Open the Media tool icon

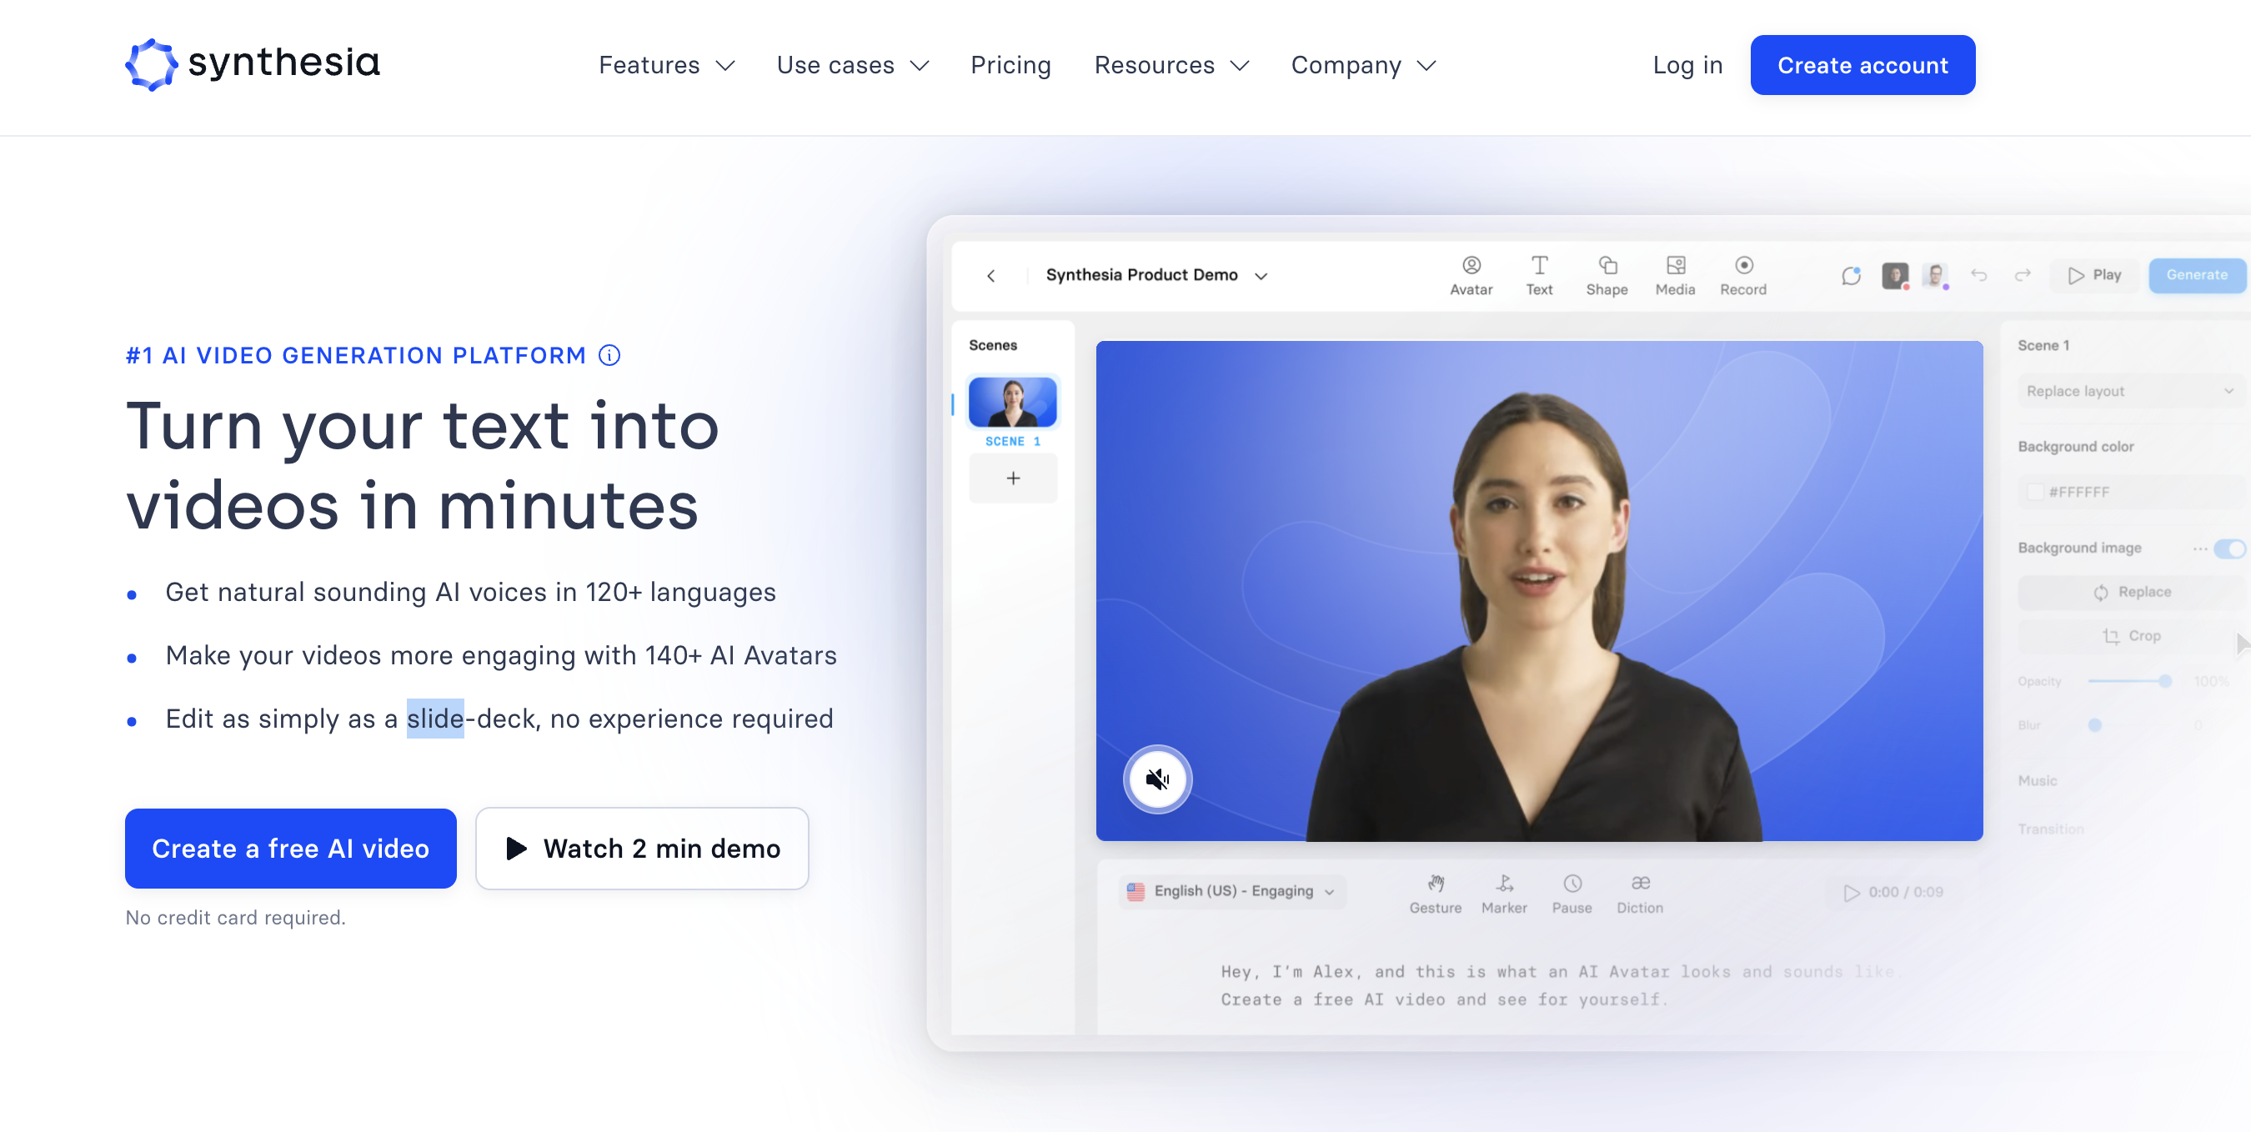pos(1674,266)
